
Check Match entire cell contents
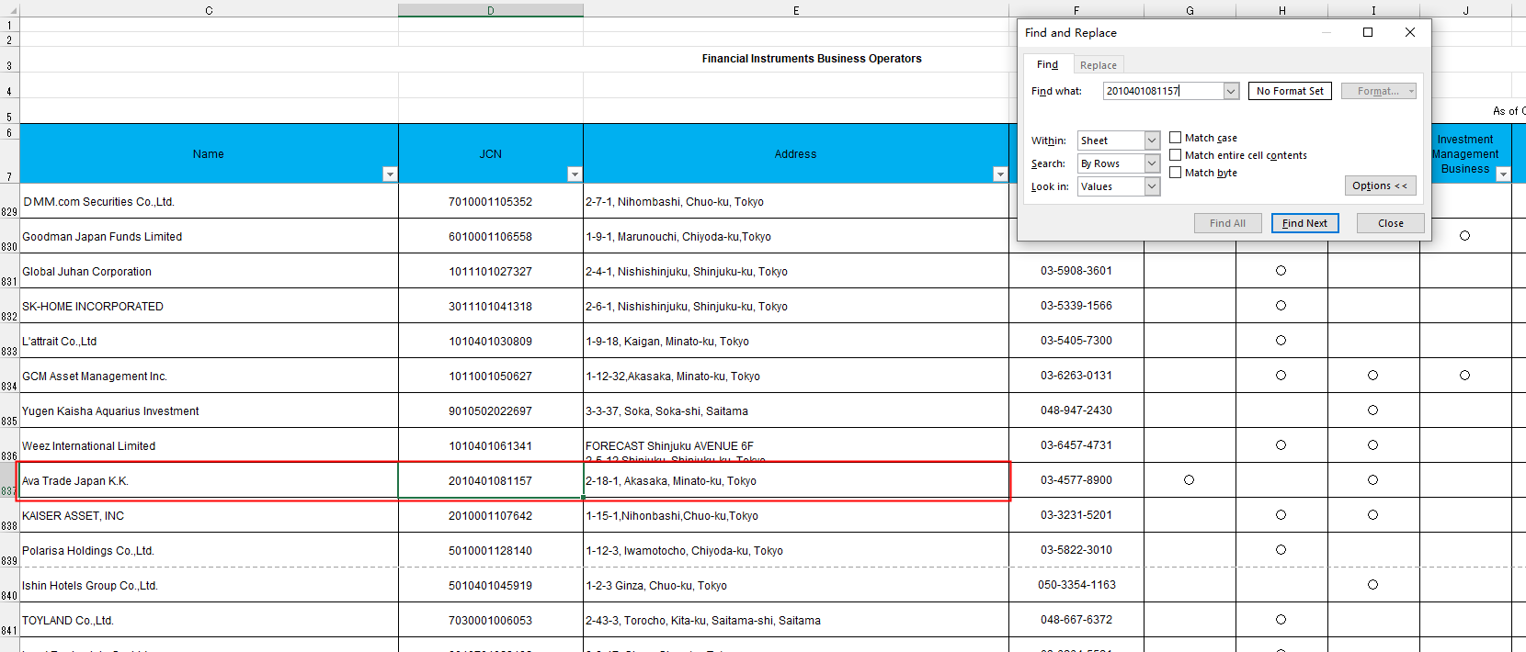(x=1176, y=155)
